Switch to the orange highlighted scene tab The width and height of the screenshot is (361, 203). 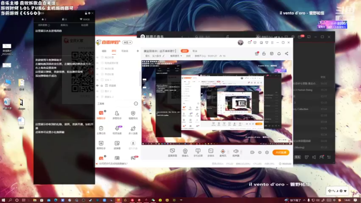[114, 51]
